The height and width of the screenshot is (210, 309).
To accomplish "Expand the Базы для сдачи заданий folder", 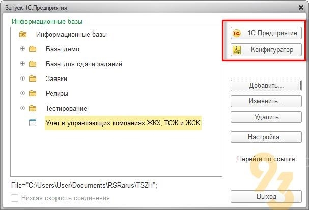I will 23,64.
